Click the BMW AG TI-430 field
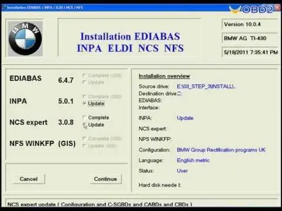The height and width of the screenshot is (211, 282). pyautogui.click(x=250, y=38)
